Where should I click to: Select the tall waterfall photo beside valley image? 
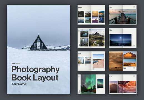[85, 42]
